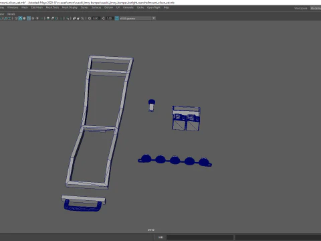Open the Generate menu

pos(128,7)
